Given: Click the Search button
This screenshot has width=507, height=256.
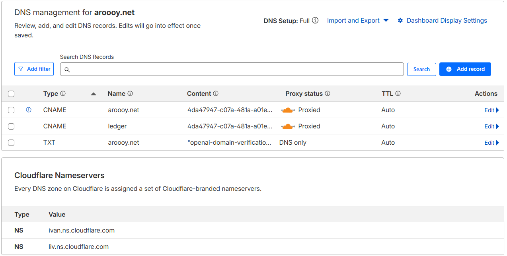Looking at the screenshot, I should pyautogui.click(x=421, y=69).
